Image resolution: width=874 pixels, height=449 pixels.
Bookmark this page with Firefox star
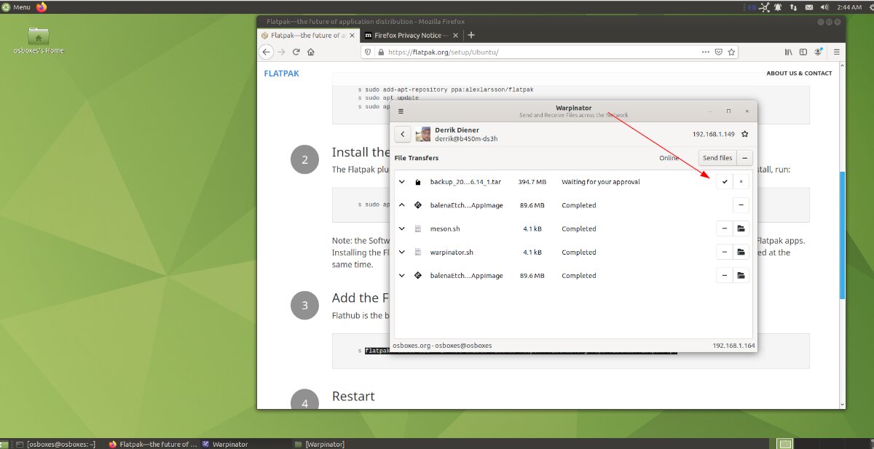731,52
